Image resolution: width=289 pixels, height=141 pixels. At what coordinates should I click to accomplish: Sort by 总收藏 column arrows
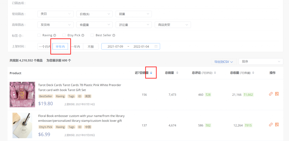253,73
